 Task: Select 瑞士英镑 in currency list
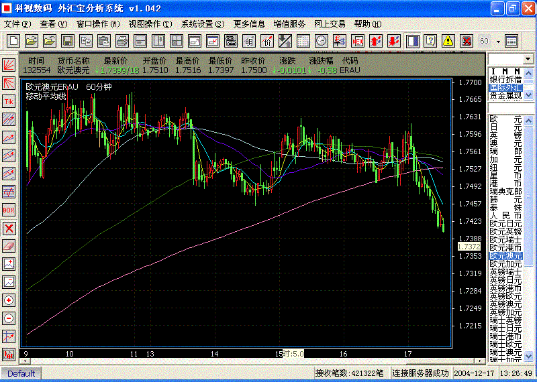point(505,320)
